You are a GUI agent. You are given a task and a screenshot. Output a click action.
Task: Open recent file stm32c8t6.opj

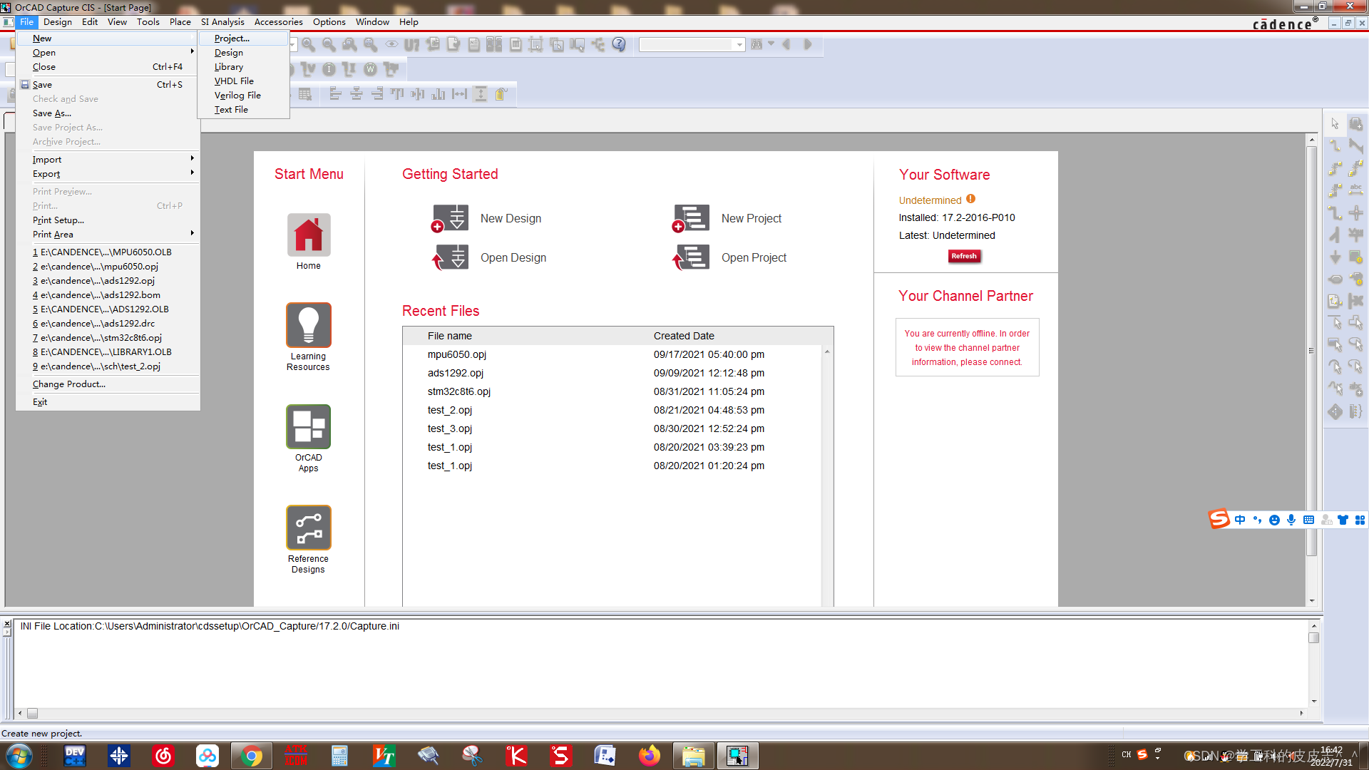click(459, 391)
